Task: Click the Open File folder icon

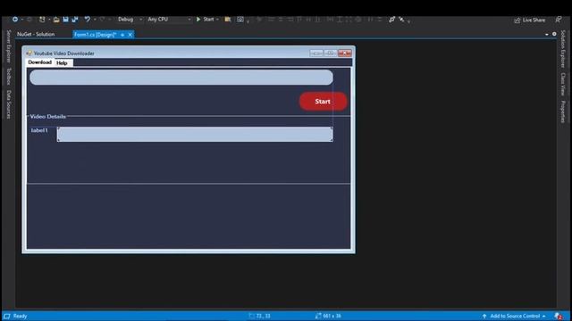Action: 56,20
